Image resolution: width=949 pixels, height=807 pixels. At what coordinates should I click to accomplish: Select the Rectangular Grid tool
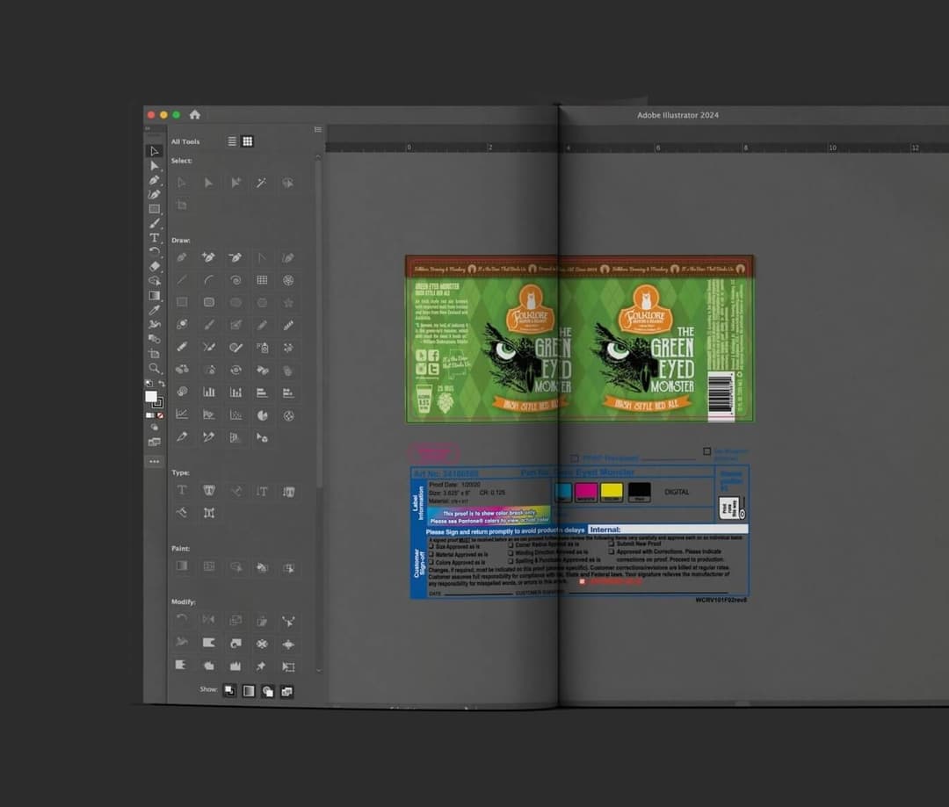(262, 280)
